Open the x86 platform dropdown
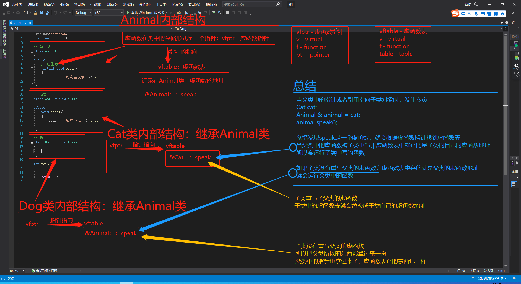Image resolution: width=521 pixels, height=284 pixels. [x=108, y=13]
